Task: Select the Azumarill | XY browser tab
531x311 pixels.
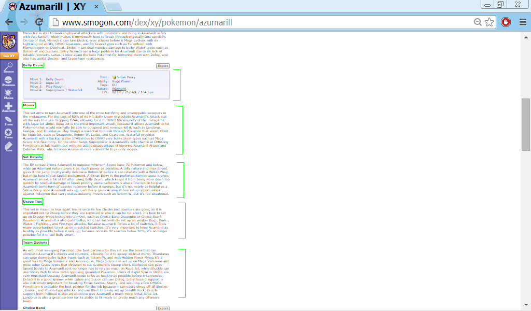Action: tap(52, 7)
